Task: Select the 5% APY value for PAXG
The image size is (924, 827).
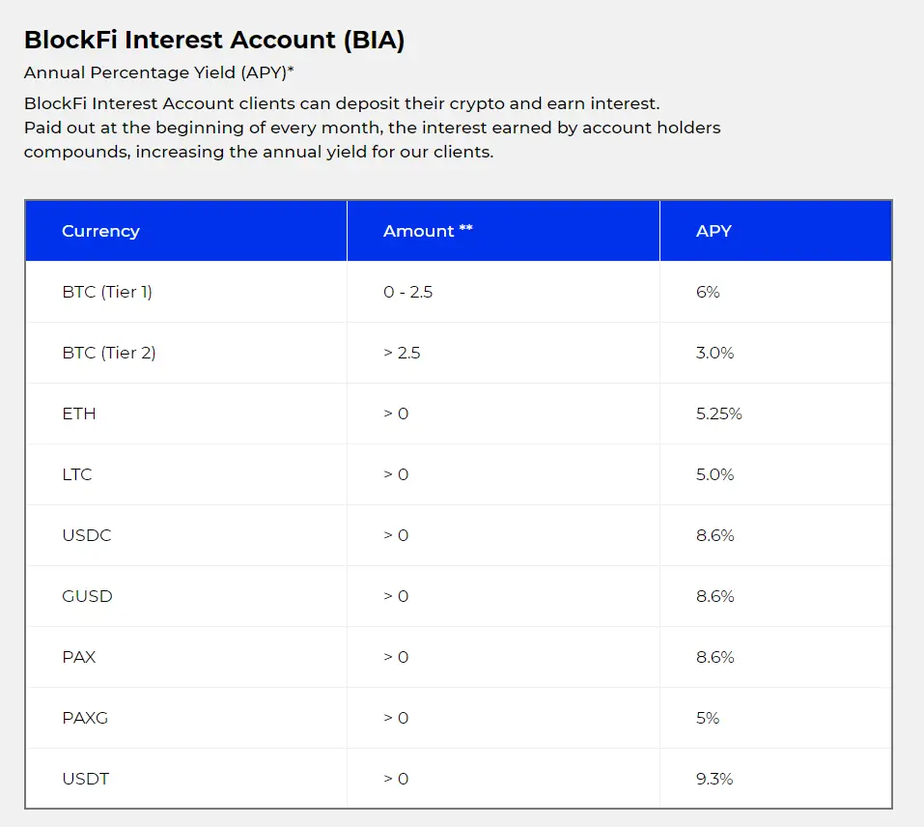Action: (708, 718)
